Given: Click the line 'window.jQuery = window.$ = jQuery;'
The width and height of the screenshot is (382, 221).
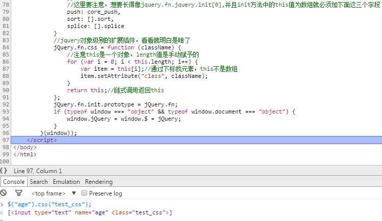Looking at the screenshot, I should pyautogui.click(x=124, y=119).
